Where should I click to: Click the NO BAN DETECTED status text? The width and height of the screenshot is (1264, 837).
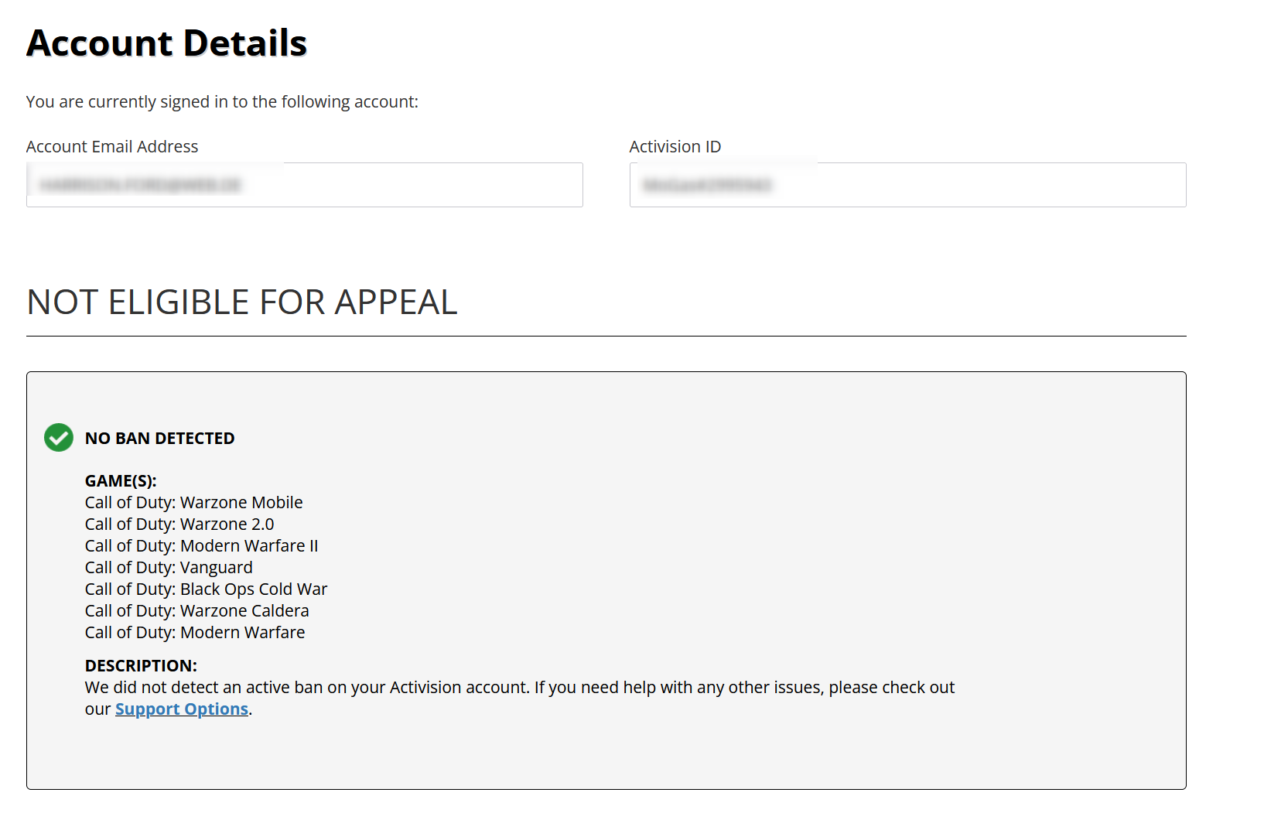click(x=160, y=439)
